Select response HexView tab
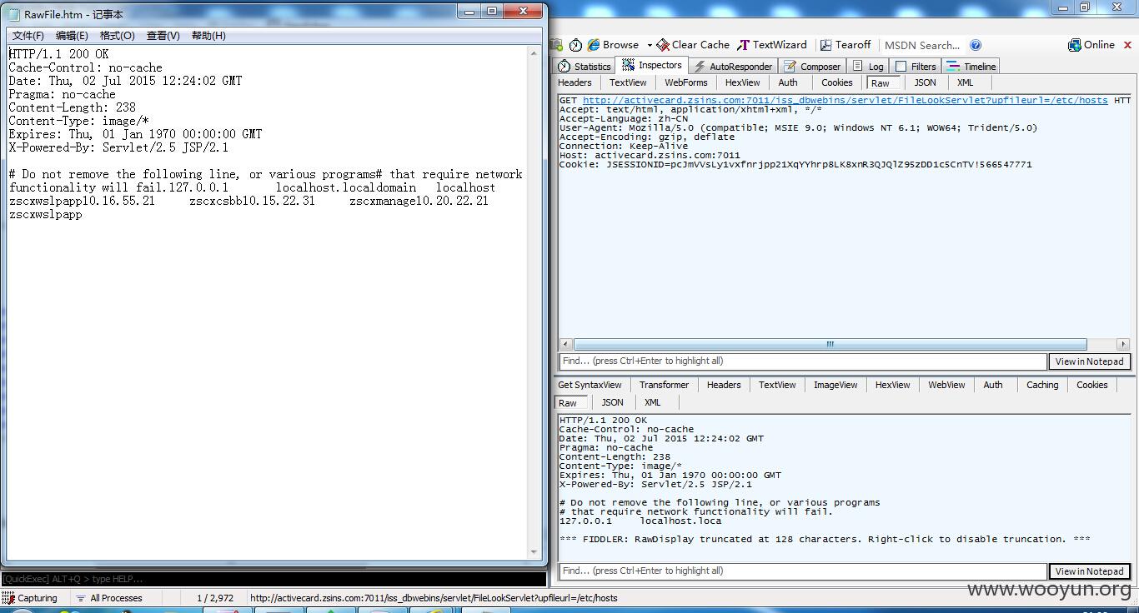 click(892, 385)
